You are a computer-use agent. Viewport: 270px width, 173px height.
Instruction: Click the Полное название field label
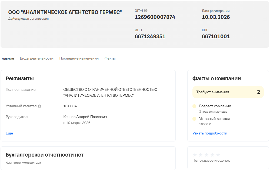pyautogui.click(x=21, y=89)
